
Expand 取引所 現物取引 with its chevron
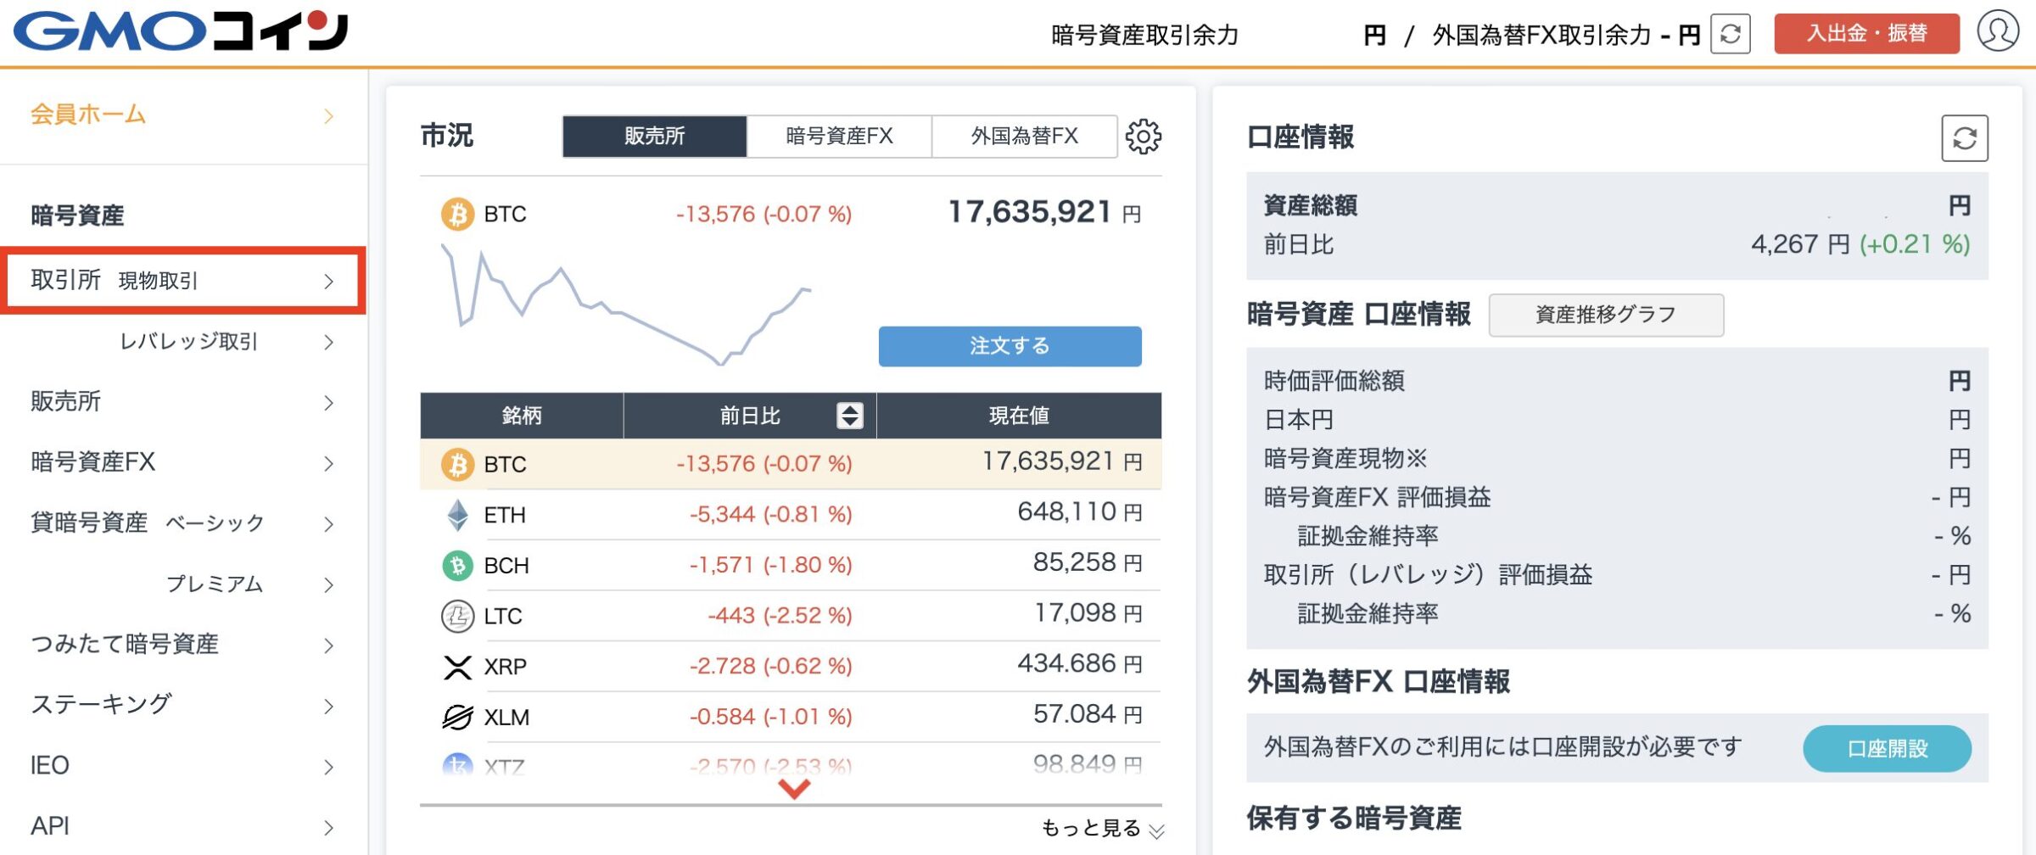tap(329, 281)
